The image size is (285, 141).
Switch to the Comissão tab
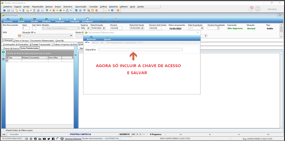coord(59,41)
